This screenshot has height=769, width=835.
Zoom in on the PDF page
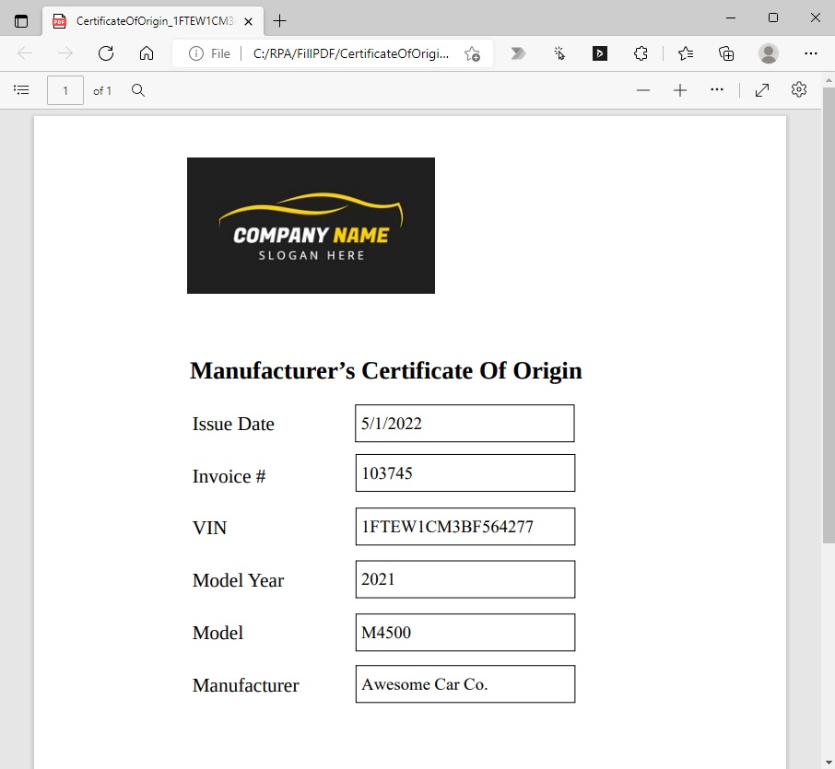680,90
